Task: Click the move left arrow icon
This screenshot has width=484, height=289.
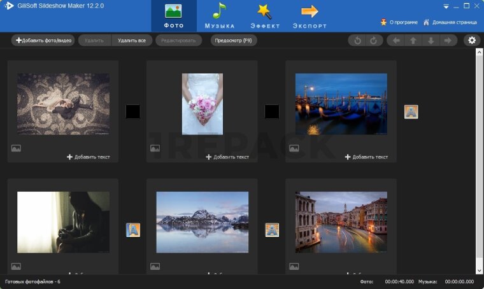Action: pyautogui.click(x=396, y=41)
